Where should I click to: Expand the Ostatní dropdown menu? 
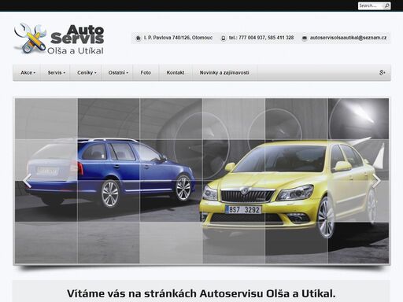[118, 72]
